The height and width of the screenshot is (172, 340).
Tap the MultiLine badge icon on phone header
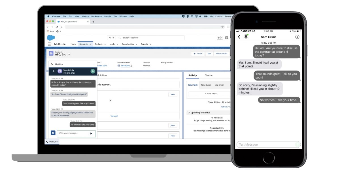246,36
